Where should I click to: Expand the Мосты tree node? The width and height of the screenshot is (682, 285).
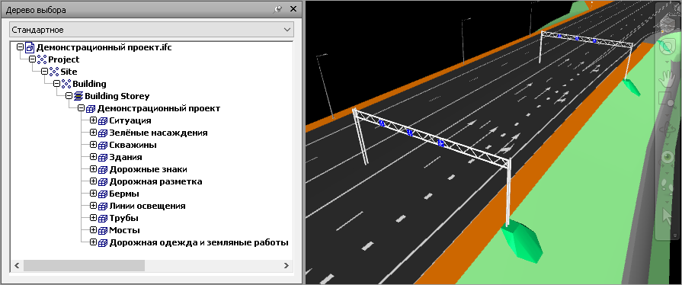tap(93, 229)
